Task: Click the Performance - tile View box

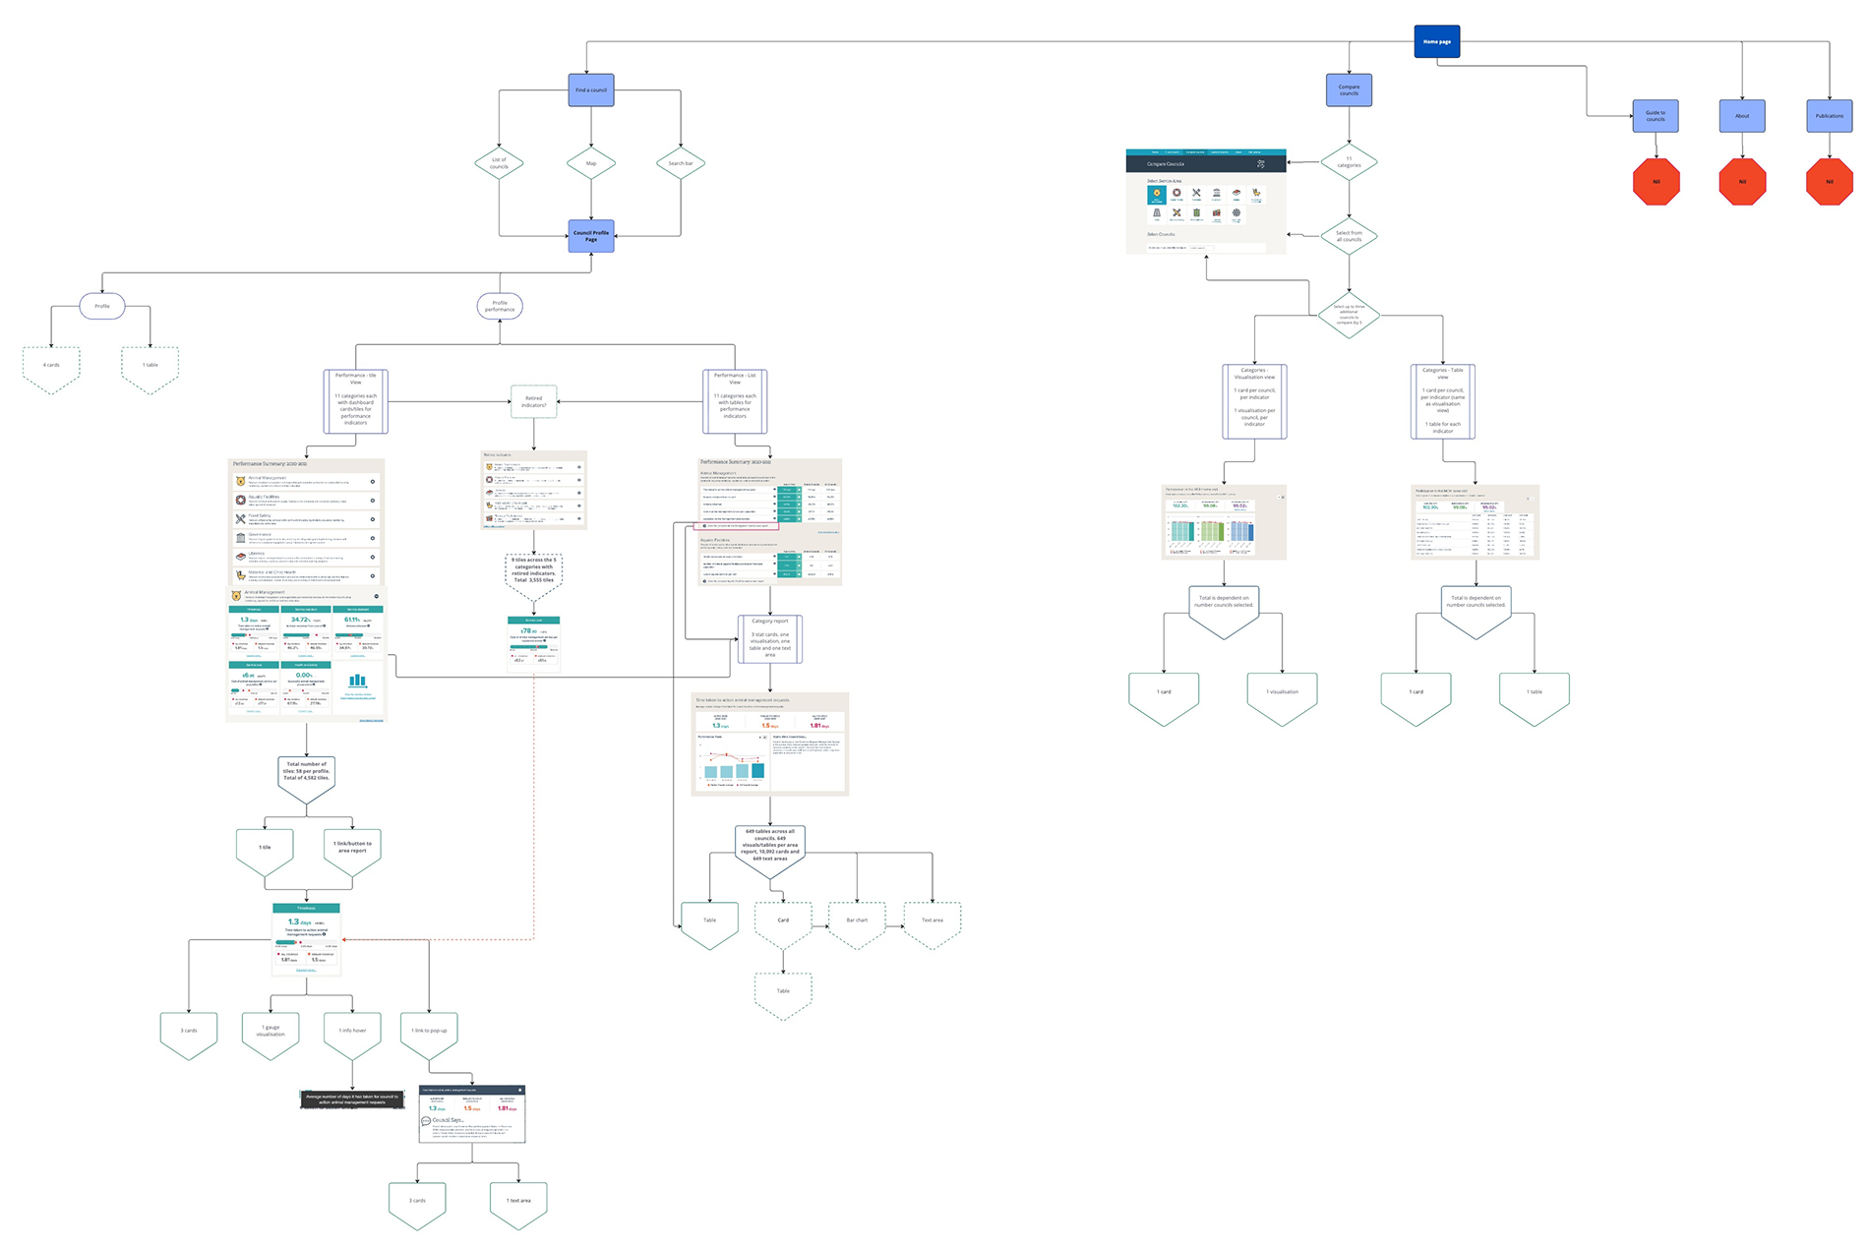Action: tap(356, 401)
